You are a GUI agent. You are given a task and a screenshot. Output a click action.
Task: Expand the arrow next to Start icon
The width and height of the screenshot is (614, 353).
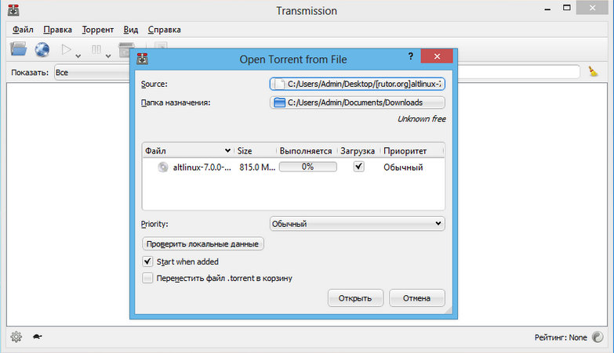[78, 56]
